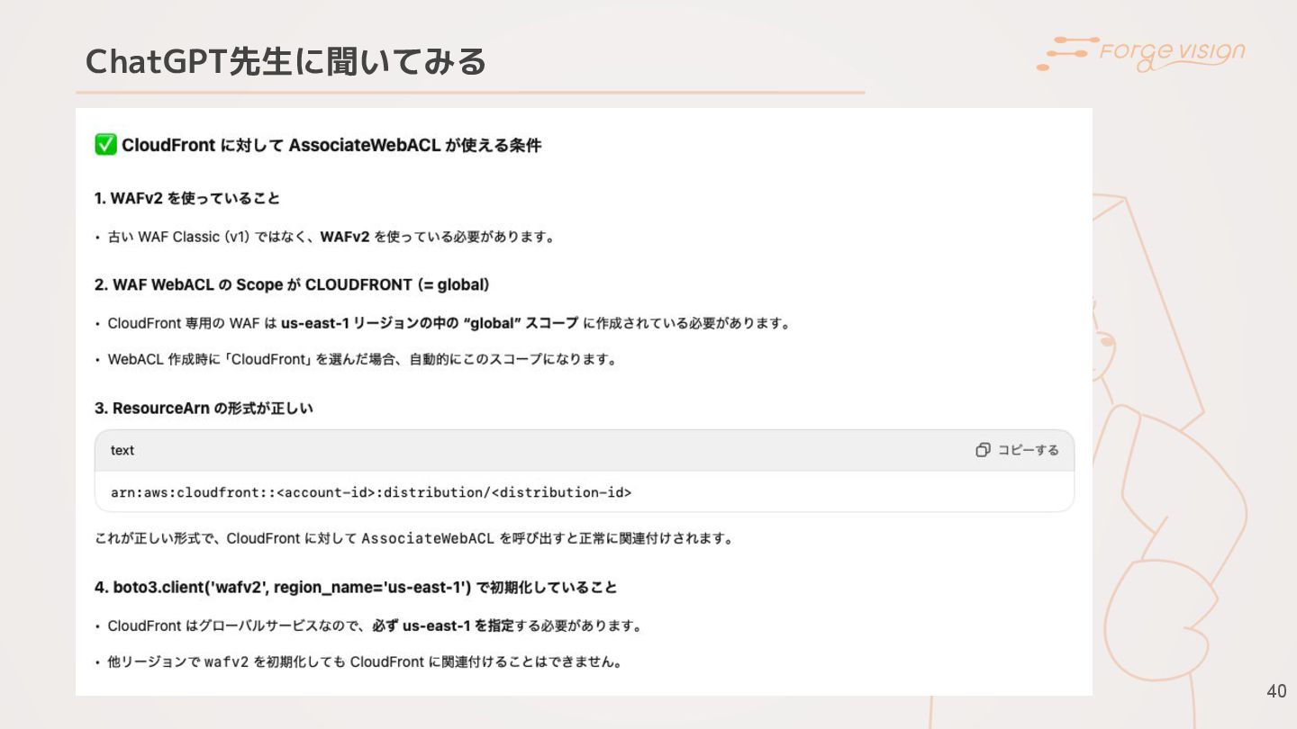Screen dimensions: 1297x729
Task: Click the Forge Vision logo
Action: pos(1141,53)
